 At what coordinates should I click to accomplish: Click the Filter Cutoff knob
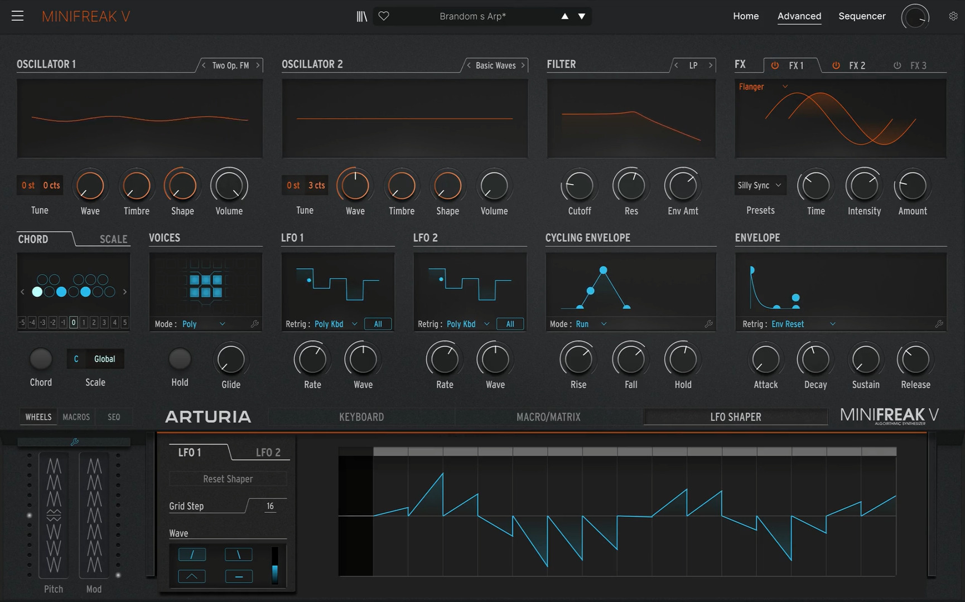pos(579,186)
